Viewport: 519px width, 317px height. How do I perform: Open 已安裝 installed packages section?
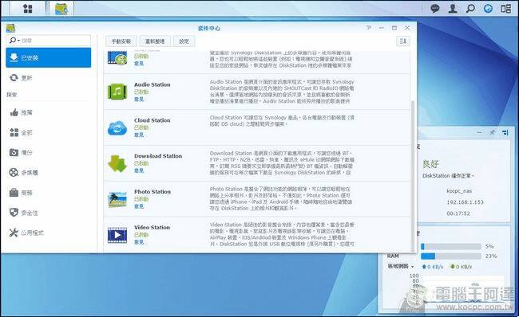click(x=49, y=57)
